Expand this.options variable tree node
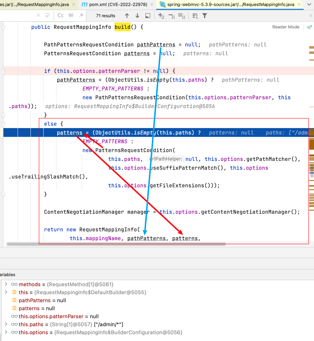 6,332
